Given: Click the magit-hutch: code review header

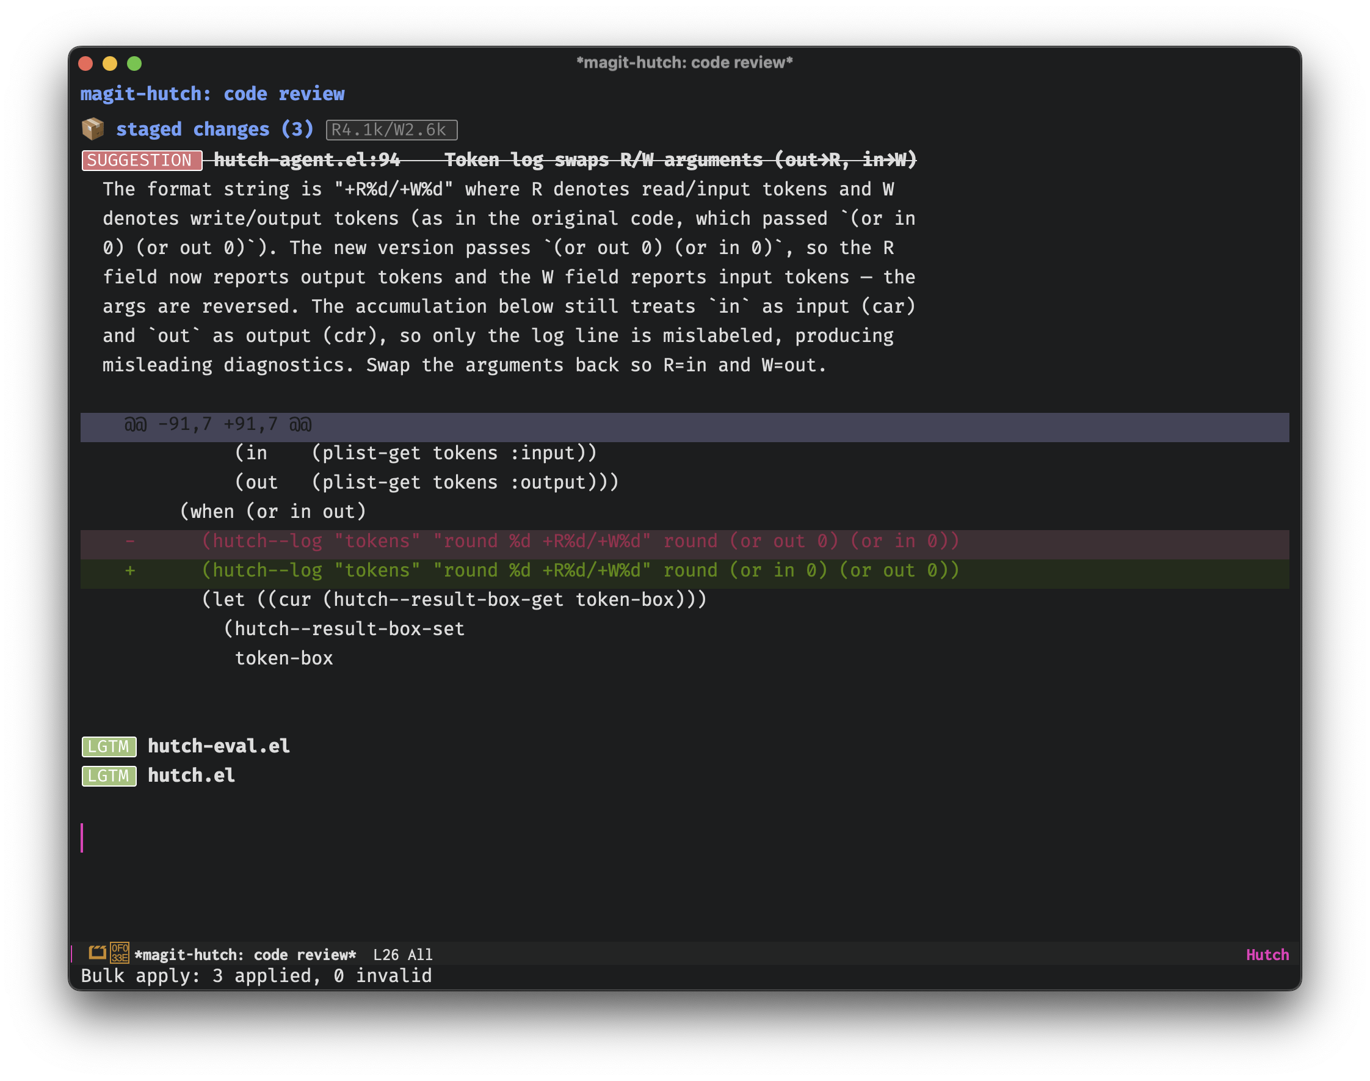Looking at the screenshot, I should (x=212, y=93).
